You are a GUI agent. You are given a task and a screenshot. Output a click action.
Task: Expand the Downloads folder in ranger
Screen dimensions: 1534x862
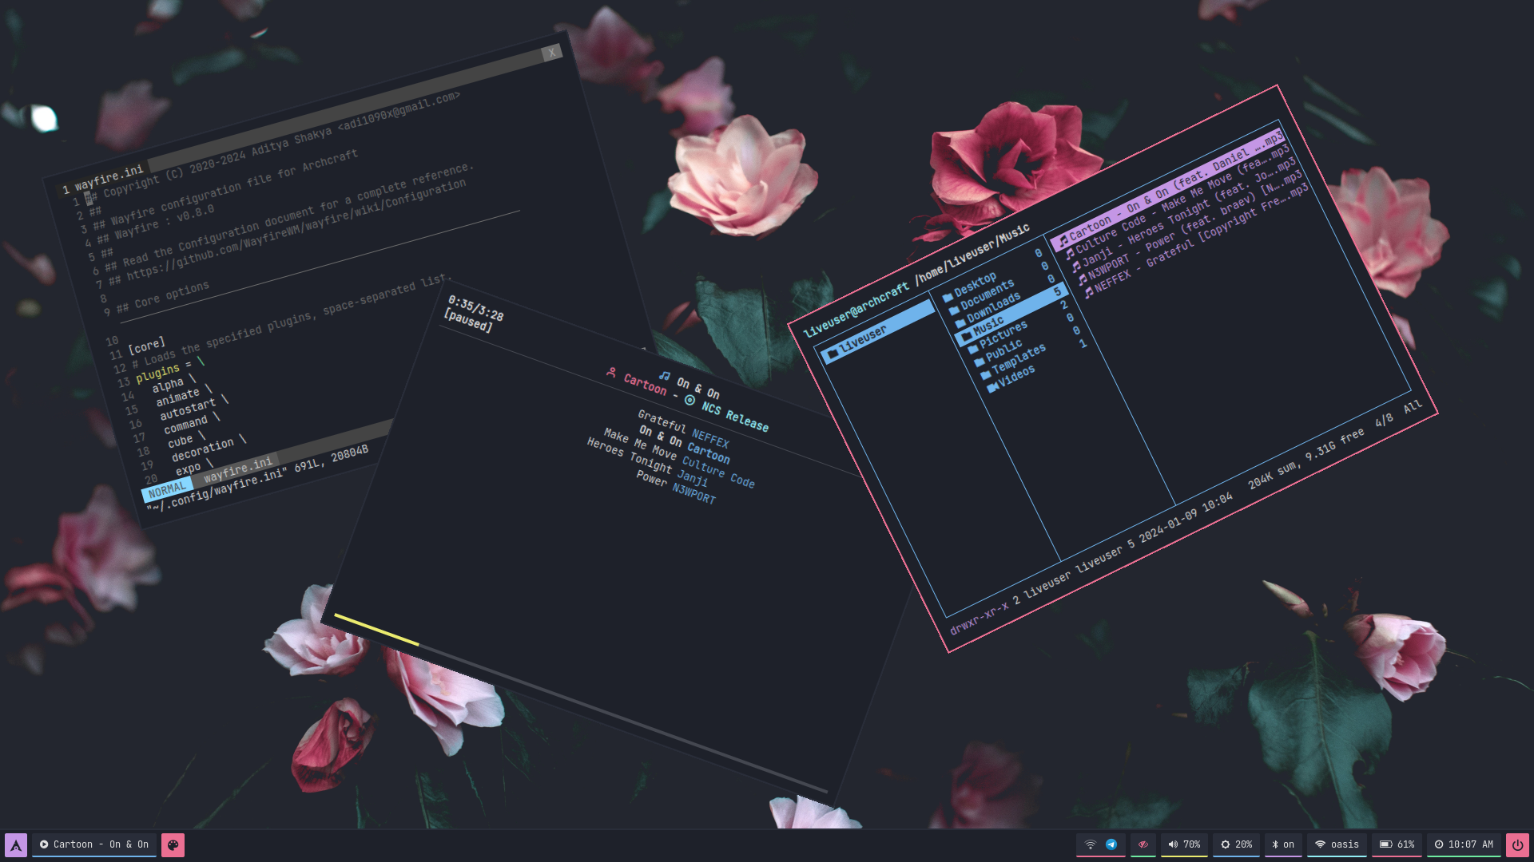992,307
